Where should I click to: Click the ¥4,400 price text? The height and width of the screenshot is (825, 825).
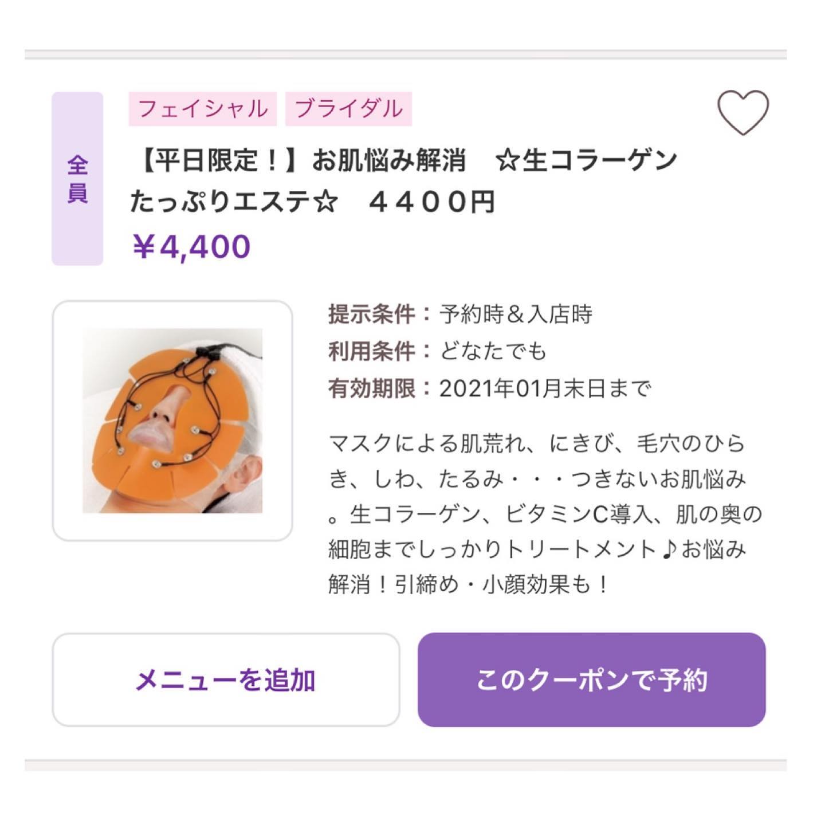coord(191,247)
